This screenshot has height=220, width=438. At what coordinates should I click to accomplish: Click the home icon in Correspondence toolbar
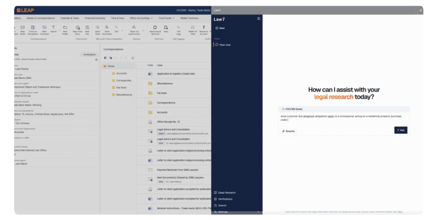pos(133,58)
